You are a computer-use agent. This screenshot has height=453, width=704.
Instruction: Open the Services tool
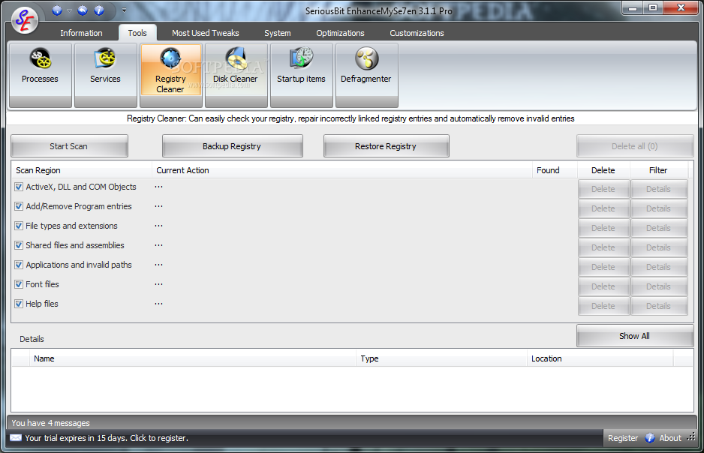click(106, 75)
